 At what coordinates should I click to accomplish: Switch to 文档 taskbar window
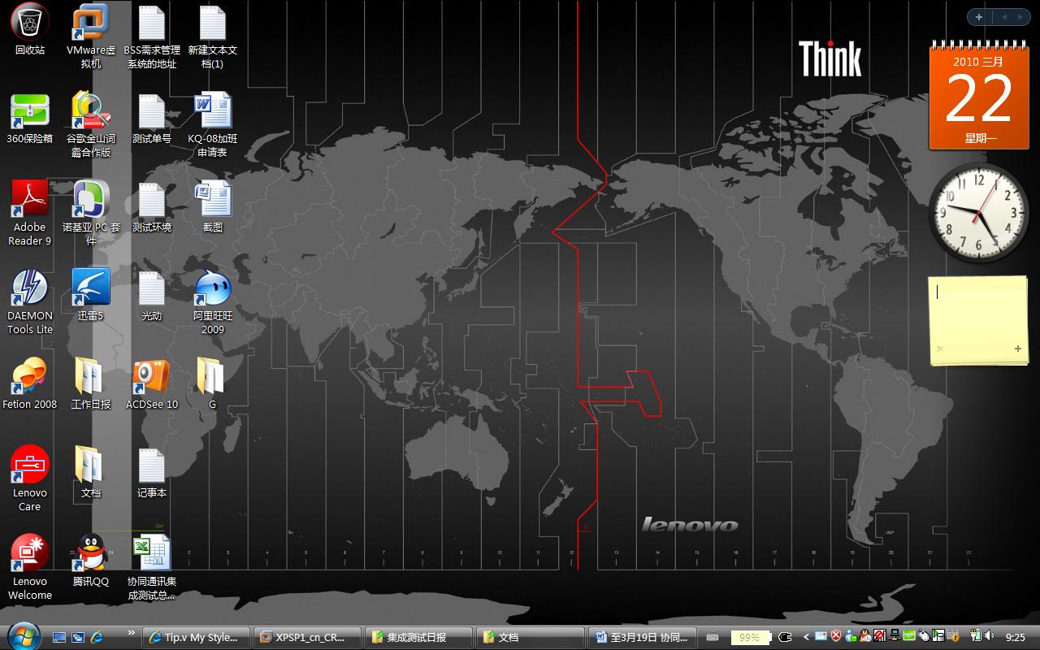point(530,637)
